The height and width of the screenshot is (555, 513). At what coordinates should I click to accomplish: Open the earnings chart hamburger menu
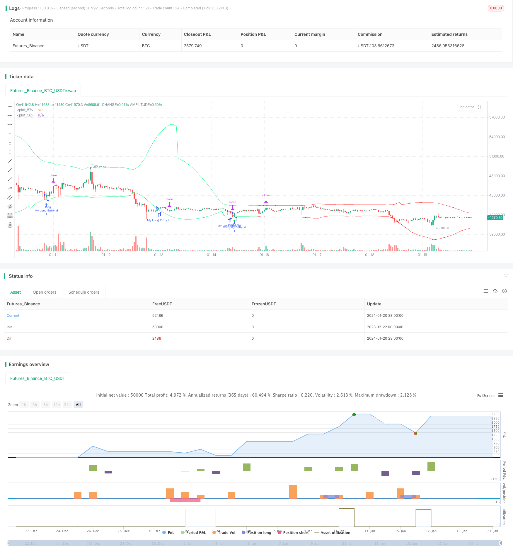point(501,395)
